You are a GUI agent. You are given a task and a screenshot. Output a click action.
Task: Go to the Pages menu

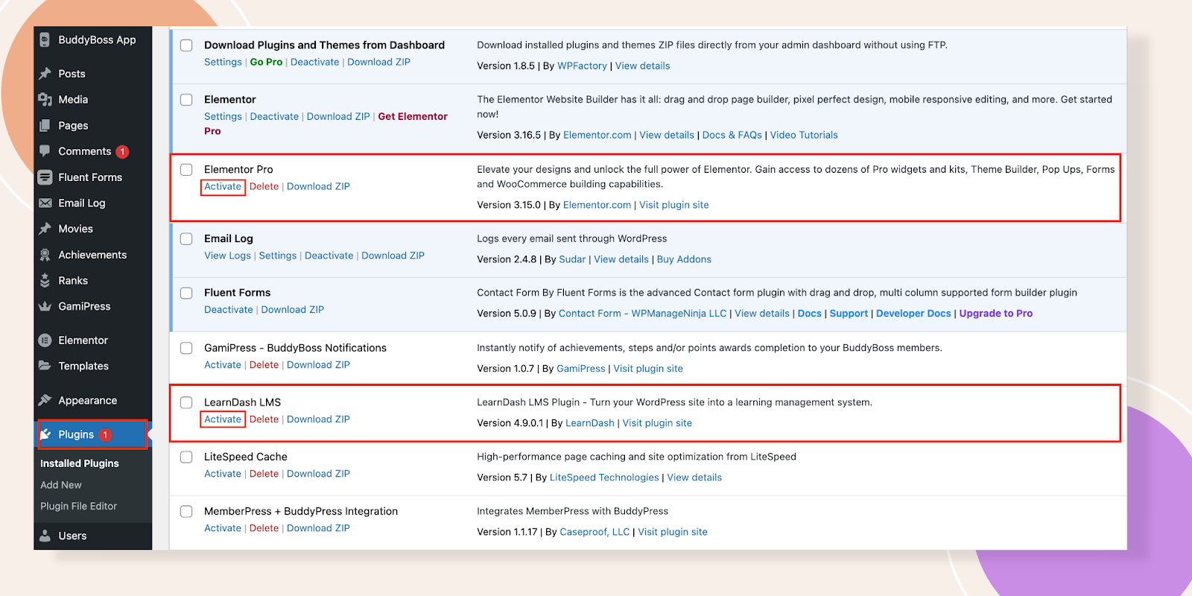click(73, 126)
